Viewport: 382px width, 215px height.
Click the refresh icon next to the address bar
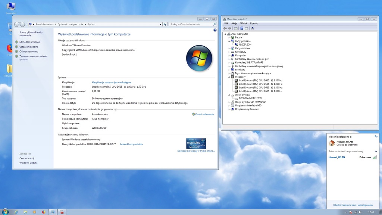coord(165,24)
